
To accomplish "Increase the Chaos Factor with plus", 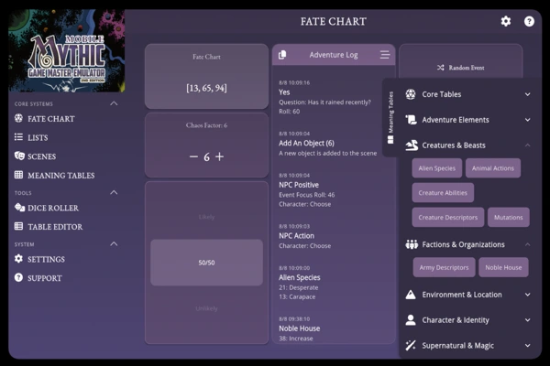I will 220,157.
